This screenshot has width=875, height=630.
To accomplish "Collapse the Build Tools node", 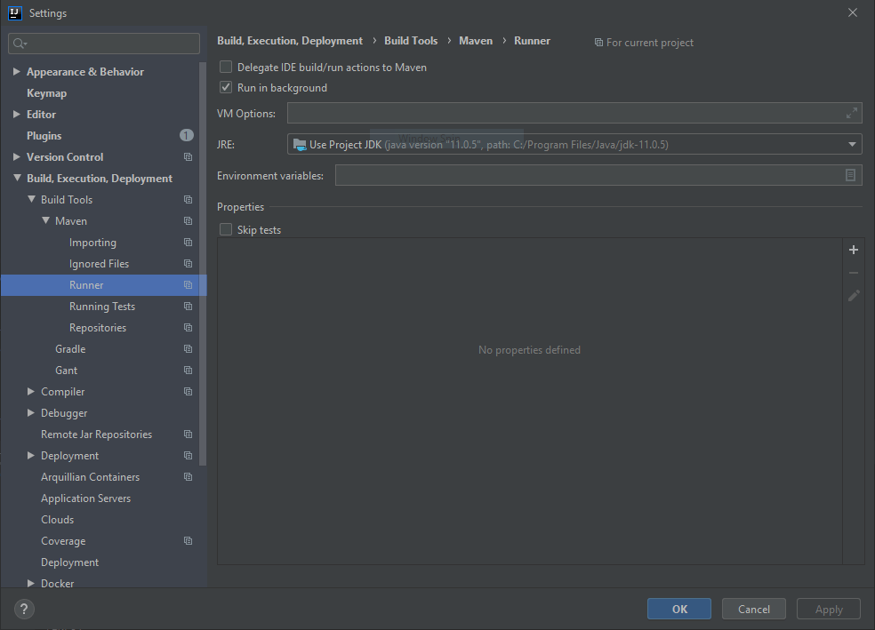I will (x=31, y=199).
